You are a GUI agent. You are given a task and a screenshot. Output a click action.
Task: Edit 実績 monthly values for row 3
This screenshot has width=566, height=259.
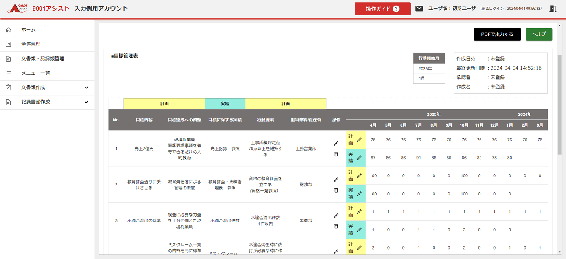tap(359, 230)
